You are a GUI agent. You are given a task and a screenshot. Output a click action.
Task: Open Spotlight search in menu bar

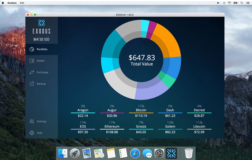(242, 3)
